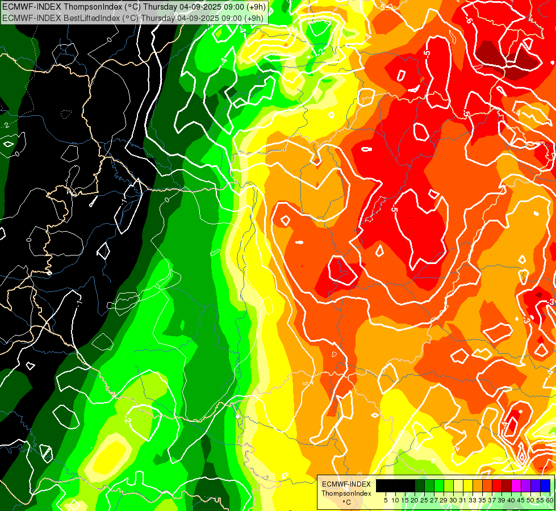556x511 pixels.
Task: Pick the light orange 33–35 legend swatch
Action: 478,485
